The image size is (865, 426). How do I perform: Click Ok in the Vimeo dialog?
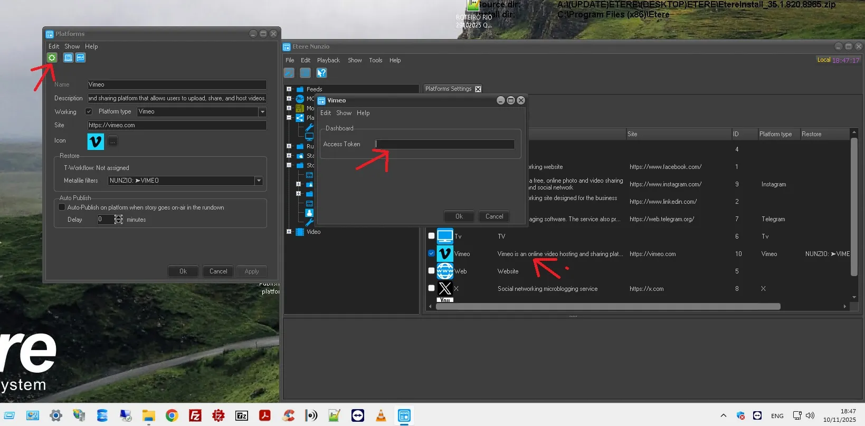tap(459, 216)
